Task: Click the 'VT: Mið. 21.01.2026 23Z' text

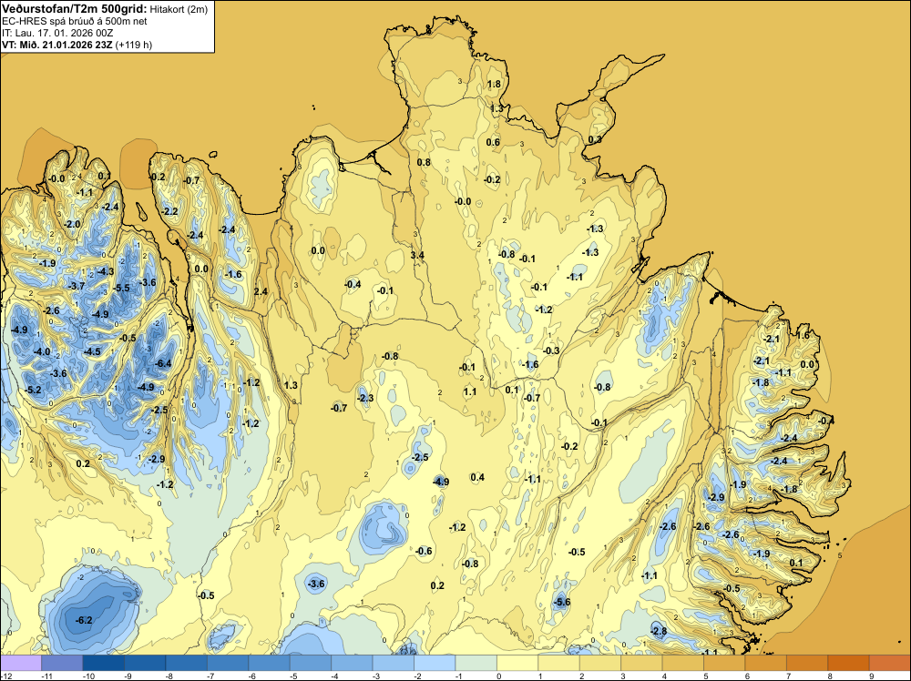Action: point(57,45)
